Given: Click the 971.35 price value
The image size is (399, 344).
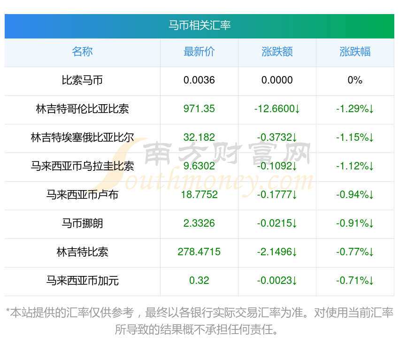Looking at the screenshot, I should click(199, 109).
